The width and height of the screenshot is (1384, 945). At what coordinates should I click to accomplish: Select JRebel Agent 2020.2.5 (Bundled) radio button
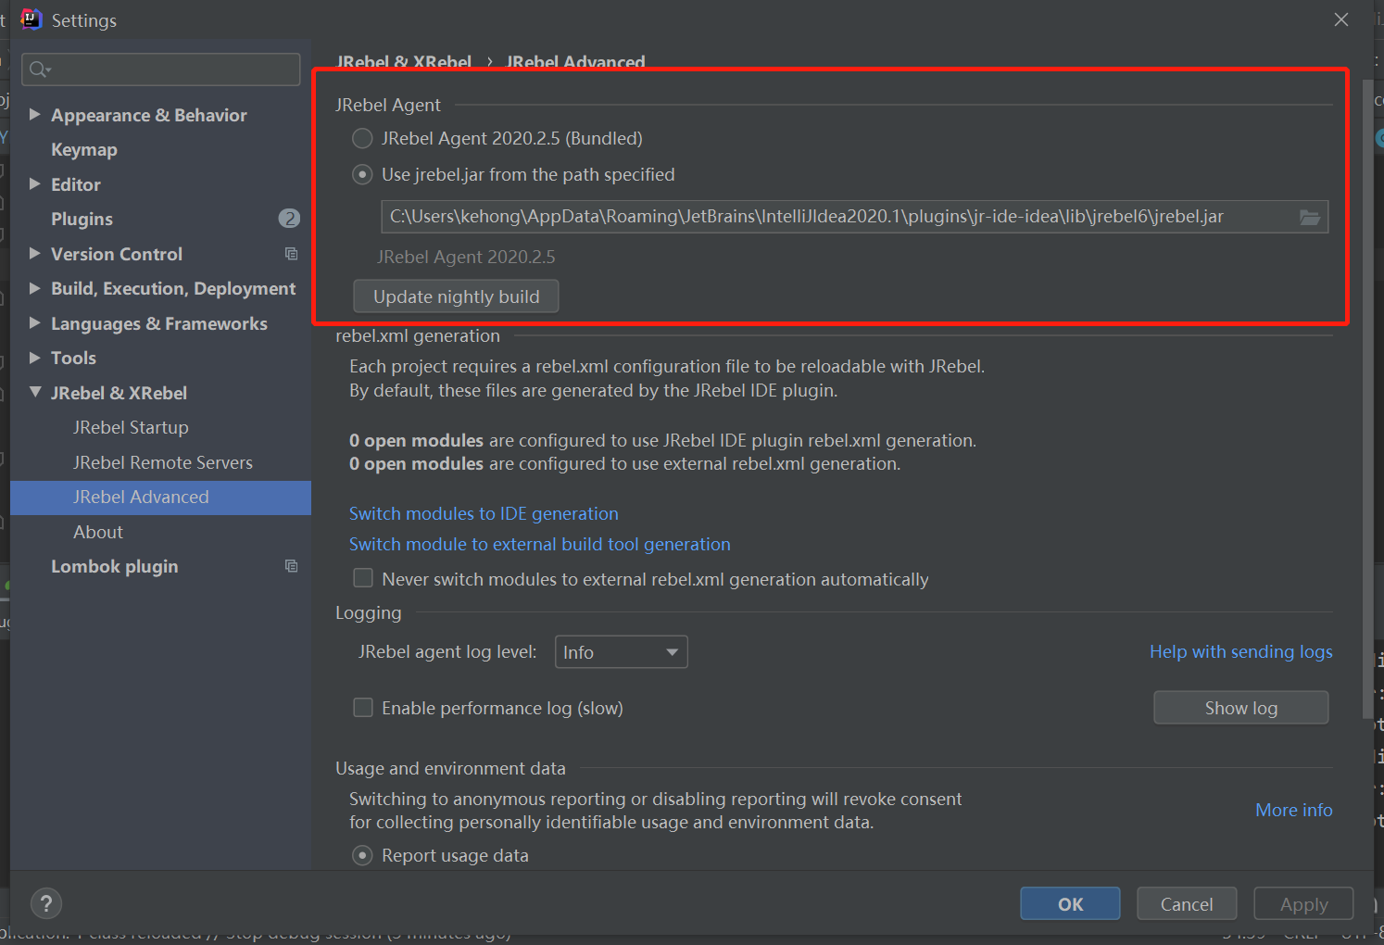point(362,139)
